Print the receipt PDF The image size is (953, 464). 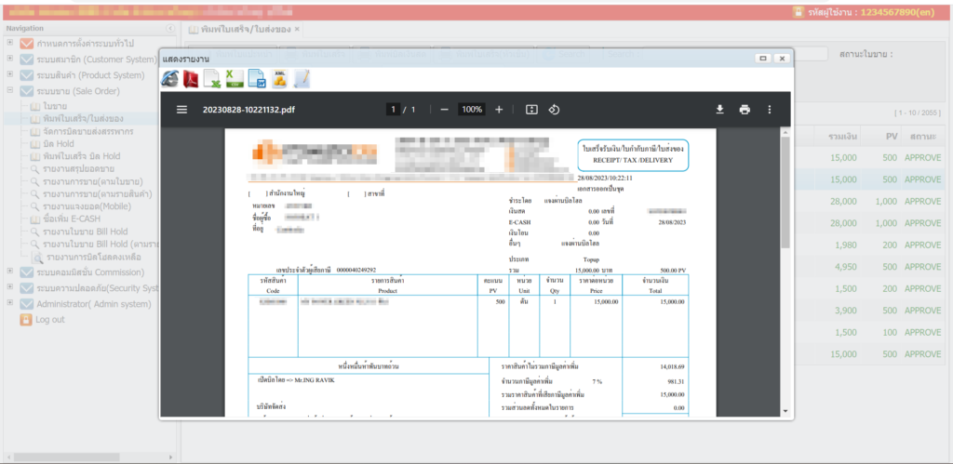745,109
